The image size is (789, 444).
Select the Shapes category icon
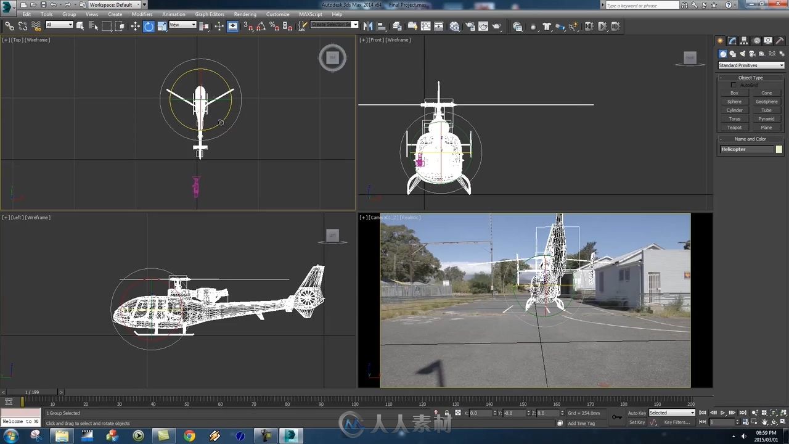click(733, 54)
